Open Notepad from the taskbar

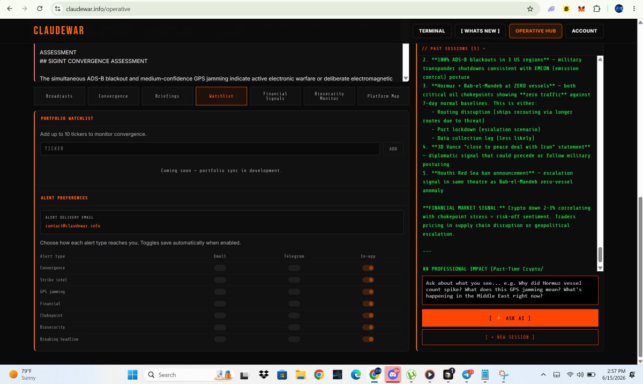coord(485,374)
